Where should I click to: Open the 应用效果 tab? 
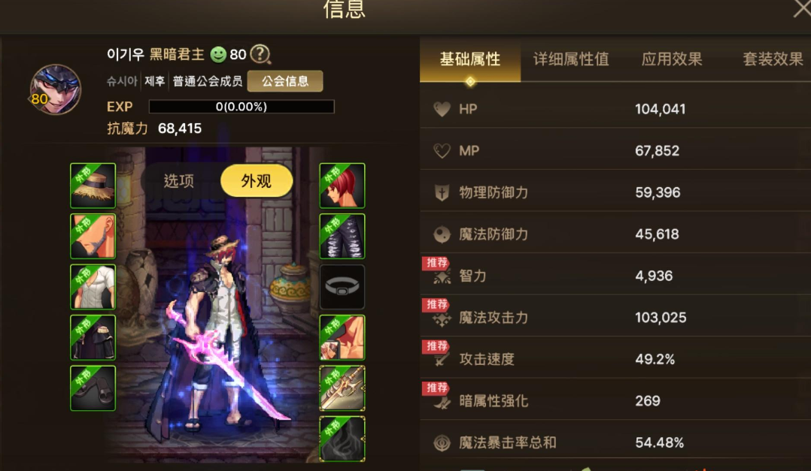pyautogui.click(x=672, y=59)
